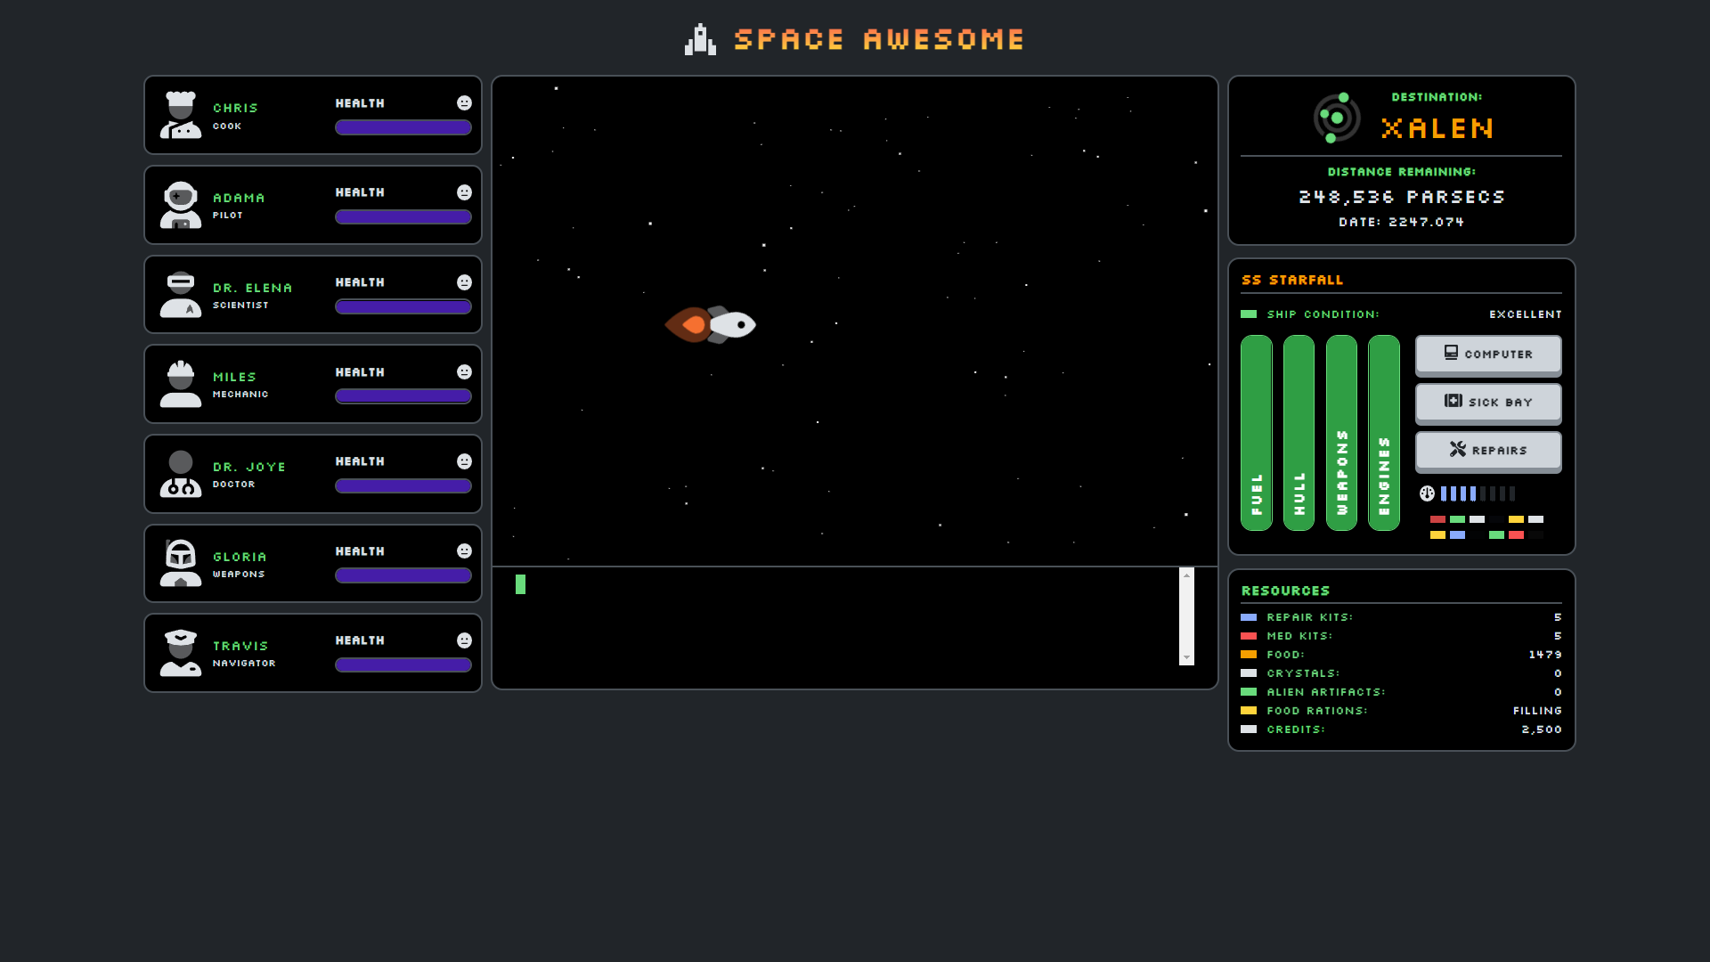This screenshot has width=1710, height=962.
Task: Click the speed gauge dial icon
Action: tap(1427, 493)
